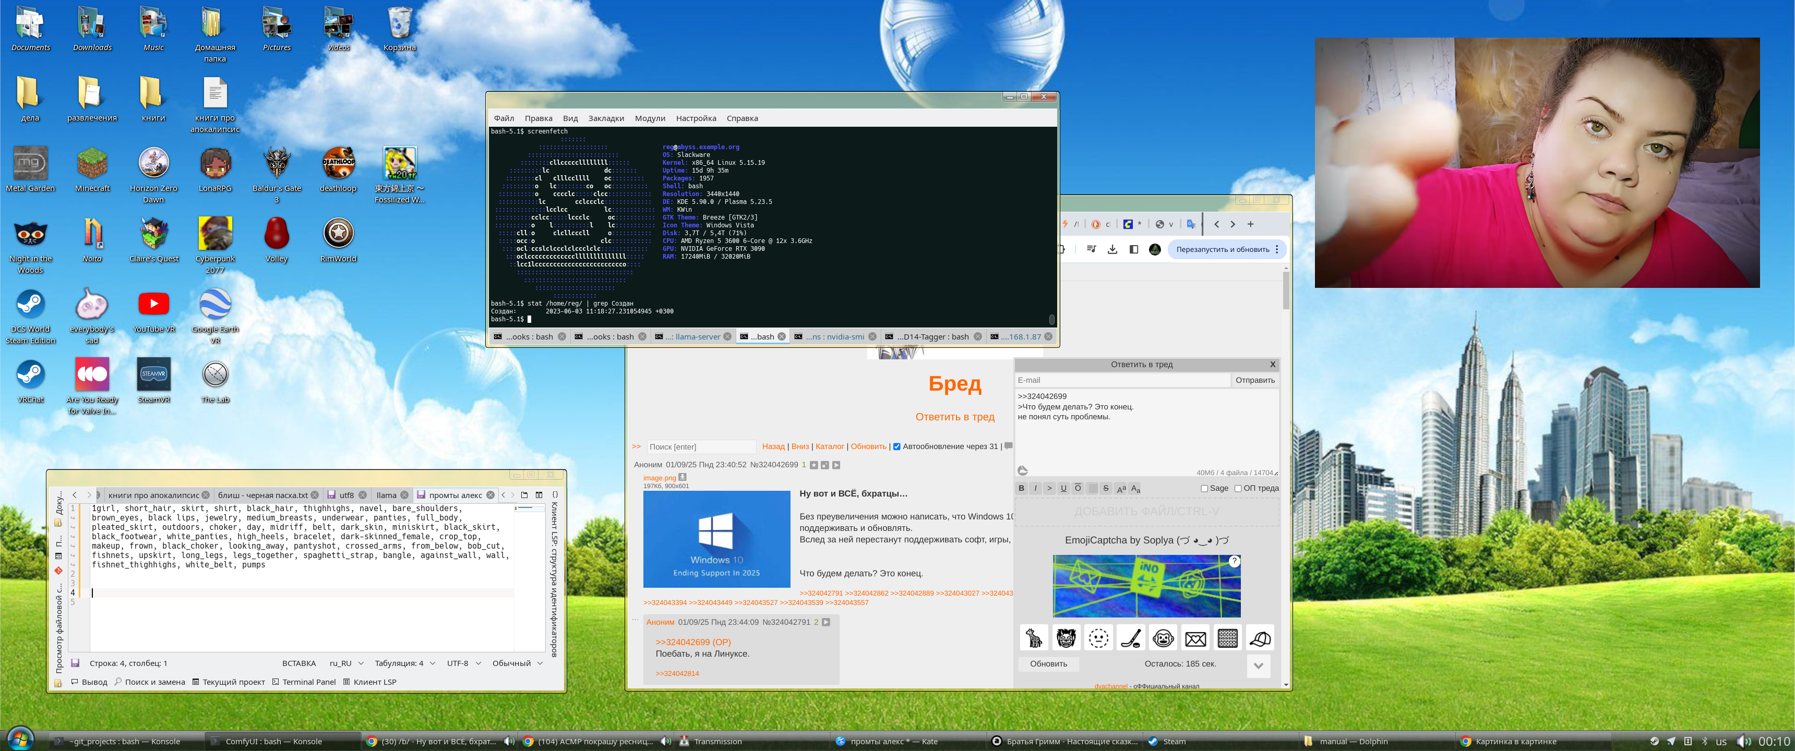Switch to the Transmission taskbar entry
Screen dimensions: 1795x751
[752, 741]
